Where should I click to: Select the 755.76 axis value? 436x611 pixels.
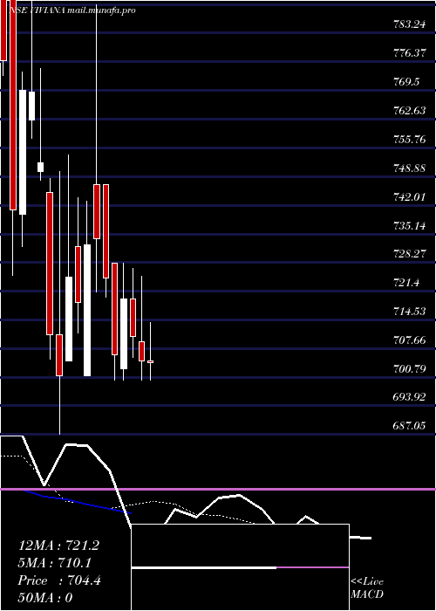(x=409, y=140)
